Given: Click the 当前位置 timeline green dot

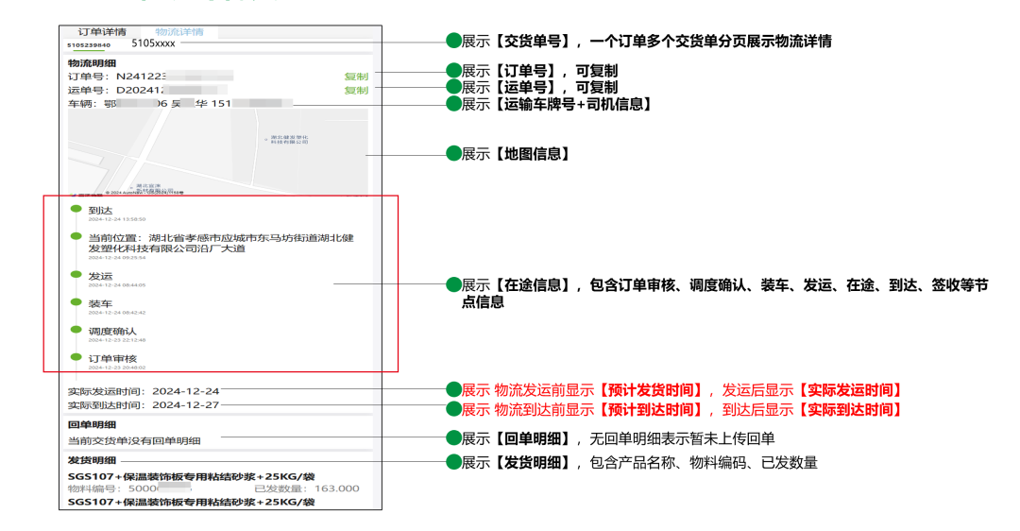Looking at the screenshot, I should (x=76, y=236).
